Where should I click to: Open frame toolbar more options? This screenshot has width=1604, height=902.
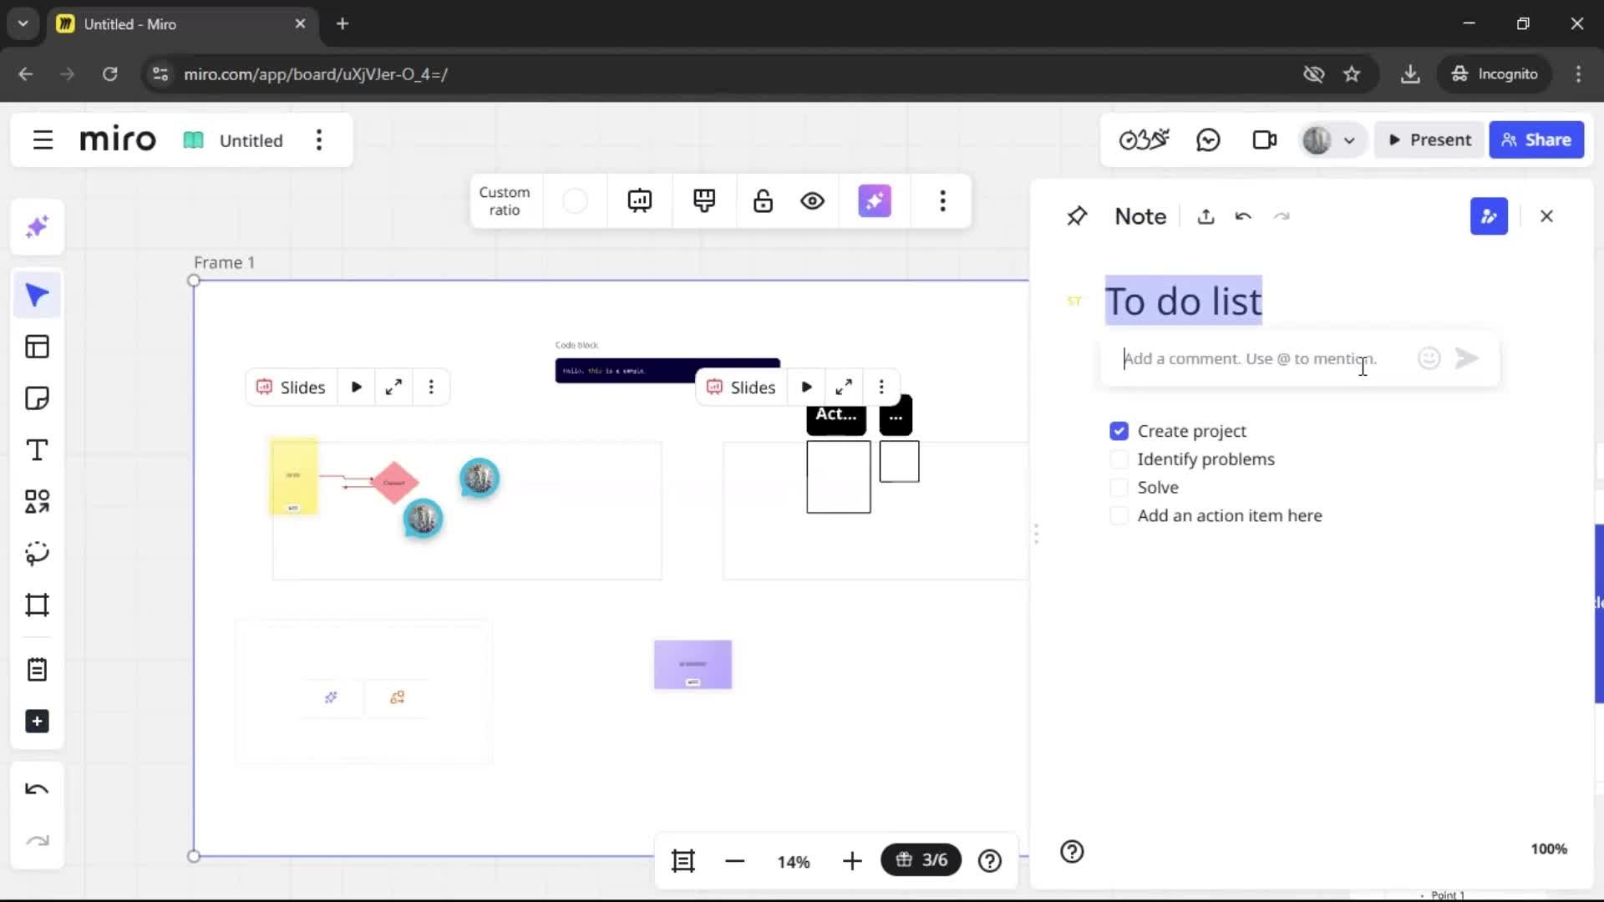point(943,201)
